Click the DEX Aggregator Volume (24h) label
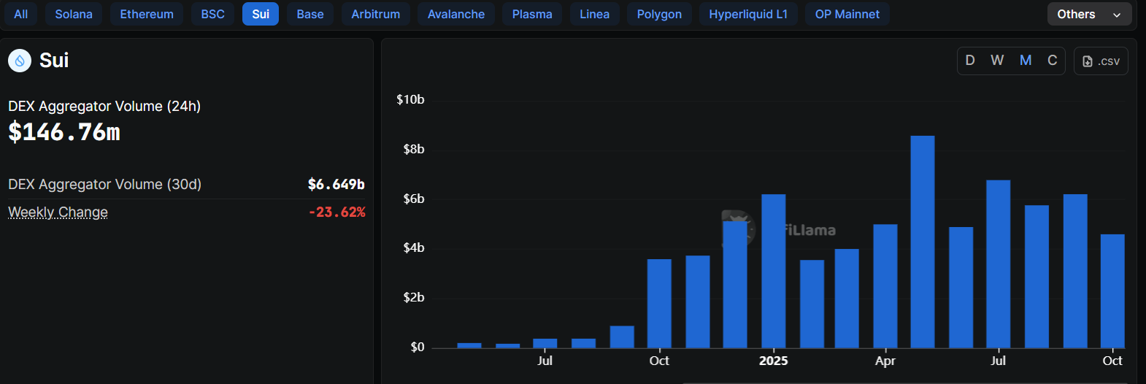Screen dimensions: 1146x384 [x=104, y=107]
